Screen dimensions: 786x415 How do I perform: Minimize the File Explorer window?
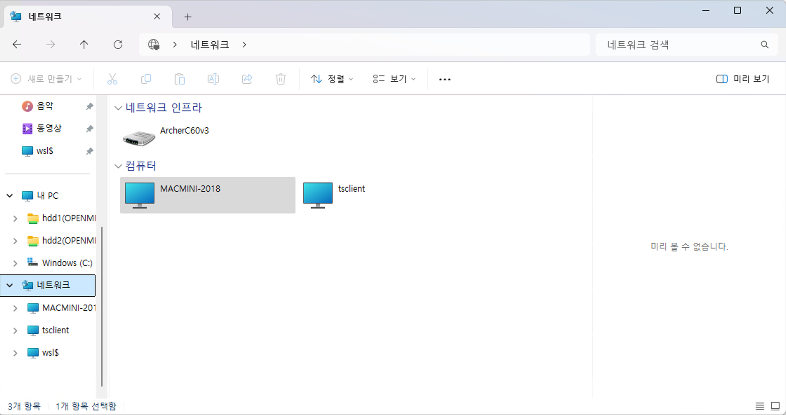point(706,11)
